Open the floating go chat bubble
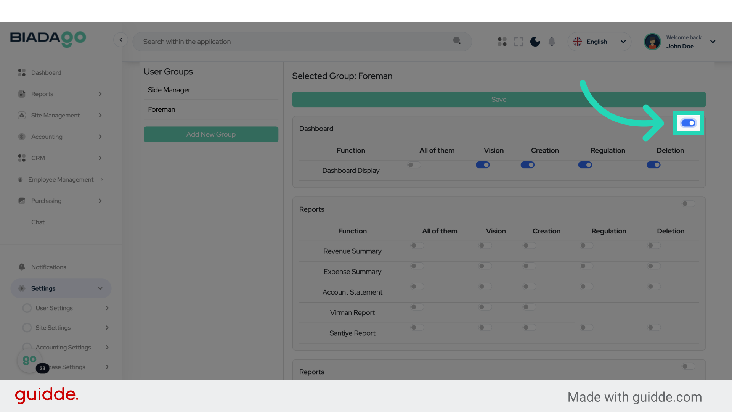Viewport: 732px width, 412px height. [x=30, y=360]
